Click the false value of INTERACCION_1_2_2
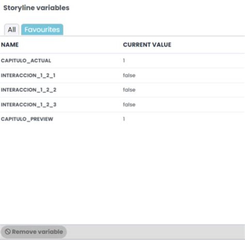Image resolution: width=245 pixels, height=240 pixels. 129,90
